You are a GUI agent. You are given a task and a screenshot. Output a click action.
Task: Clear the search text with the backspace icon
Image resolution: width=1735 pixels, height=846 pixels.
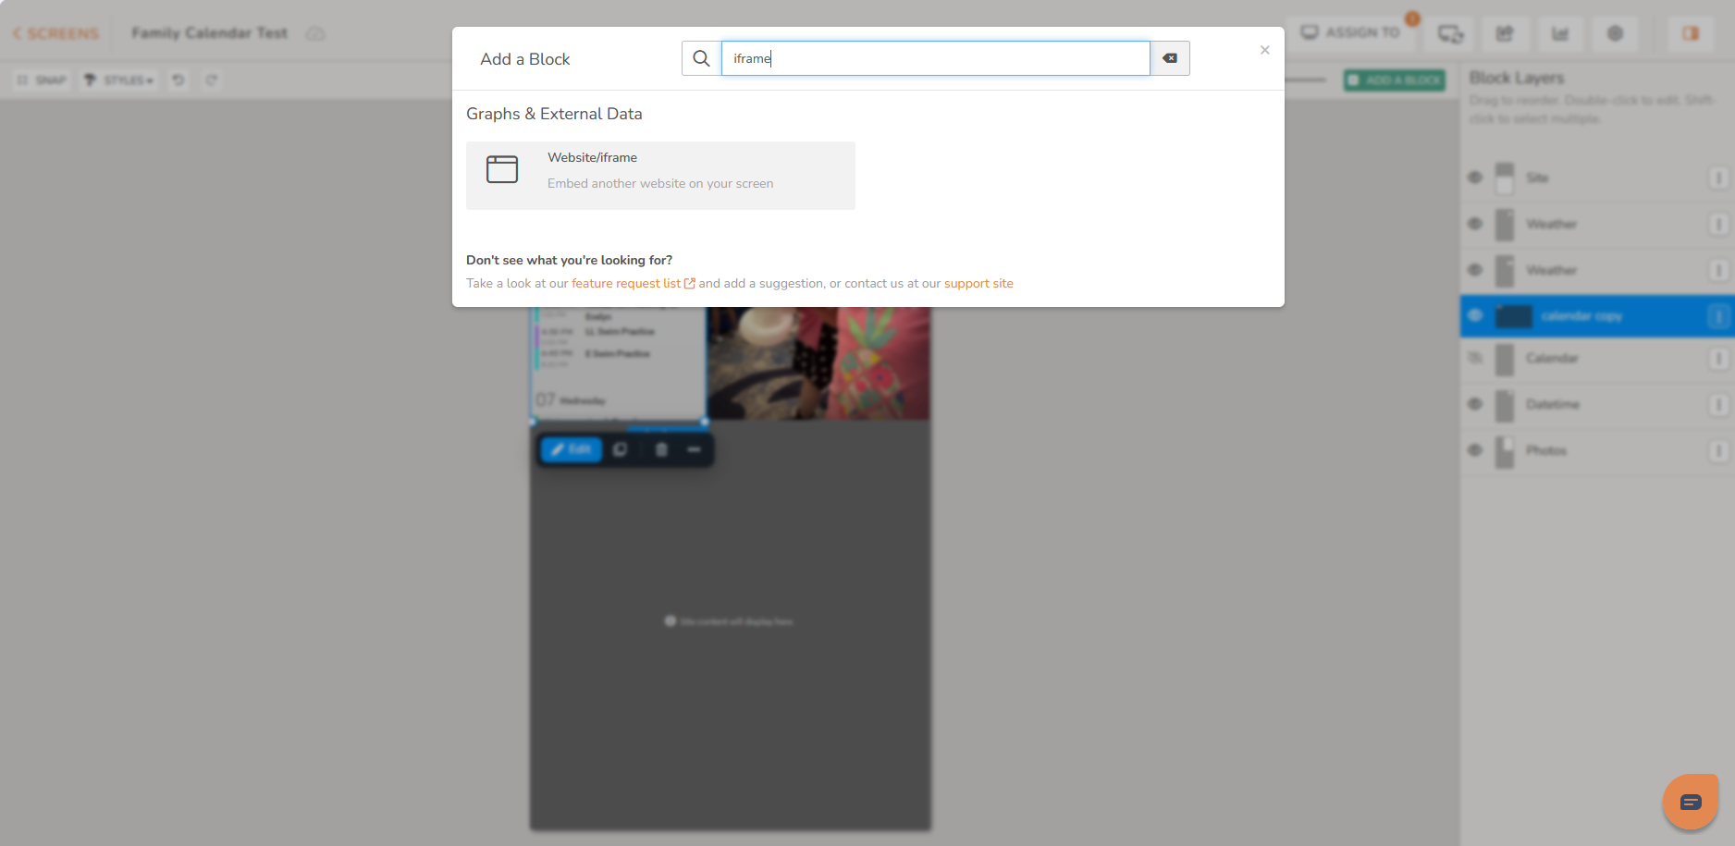coord(1170,58)
